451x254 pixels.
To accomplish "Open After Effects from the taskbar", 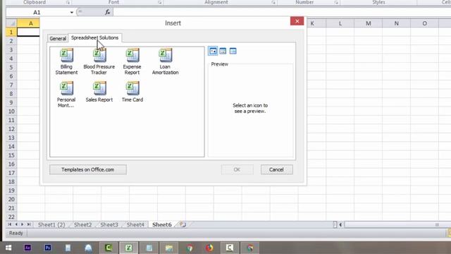I will (x=27, y=248).
